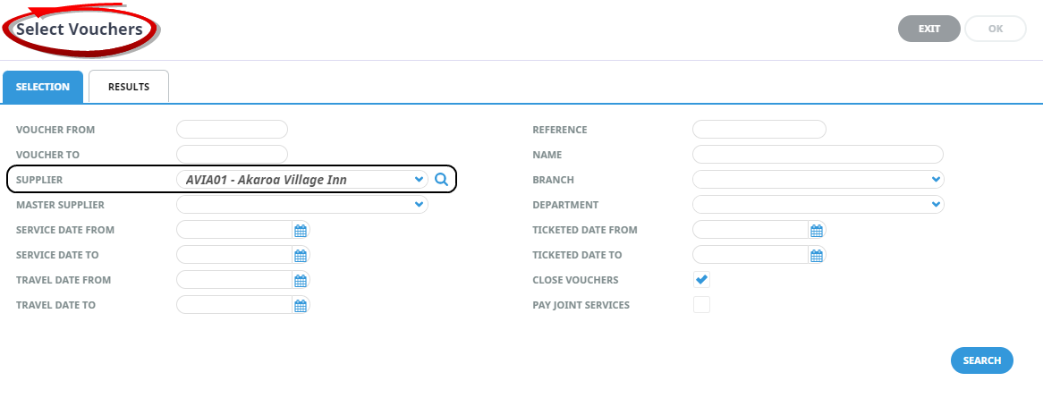Select the Selection tab
The width and height of the screenshot is (1043, 415).
pos(43,87)
